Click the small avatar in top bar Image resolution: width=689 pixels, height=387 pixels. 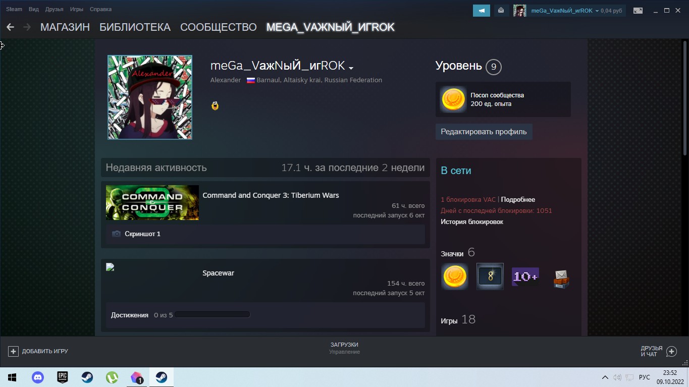(x=519, y=11)
